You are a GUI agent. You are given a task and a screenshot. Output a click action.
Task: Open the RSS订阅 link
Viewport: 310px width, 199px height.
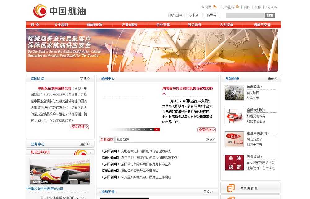click(x=206, y=7)
